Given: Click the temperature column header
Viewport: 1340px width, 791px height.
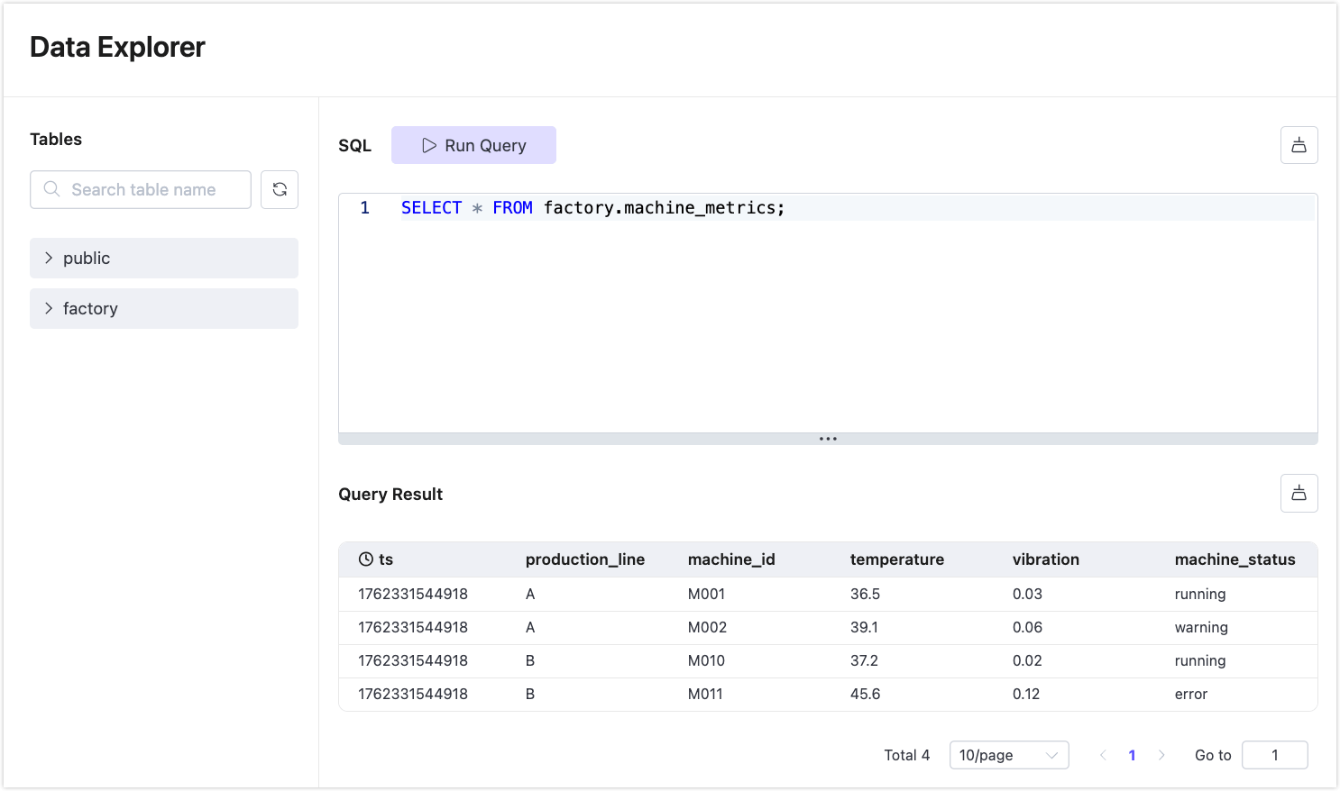Looking at the screenshot, I should 896,559.
